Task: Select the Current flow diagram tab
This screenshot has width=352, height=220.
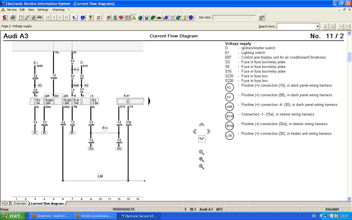Action: point(47,204)
